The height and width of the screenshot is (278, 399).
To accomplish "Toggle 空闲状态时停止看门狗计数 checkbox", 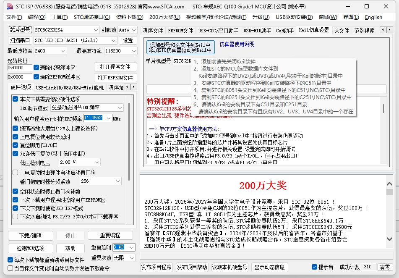I will click(x=16, y=191).
